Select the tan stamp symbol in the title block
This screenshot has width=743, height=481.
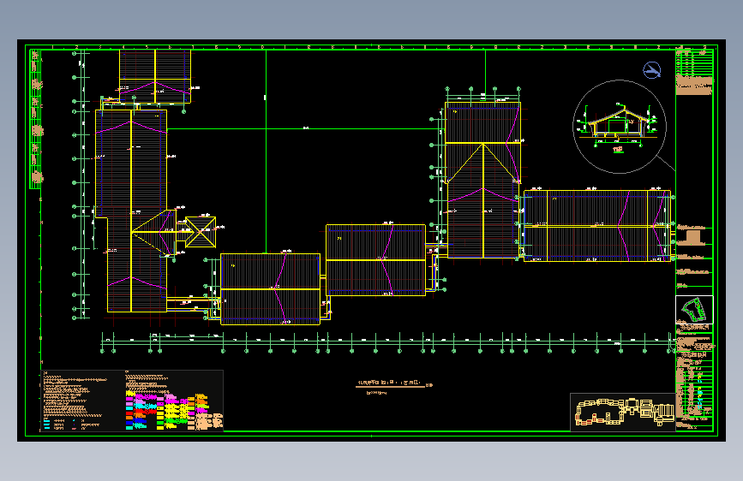tap(692, 237)
